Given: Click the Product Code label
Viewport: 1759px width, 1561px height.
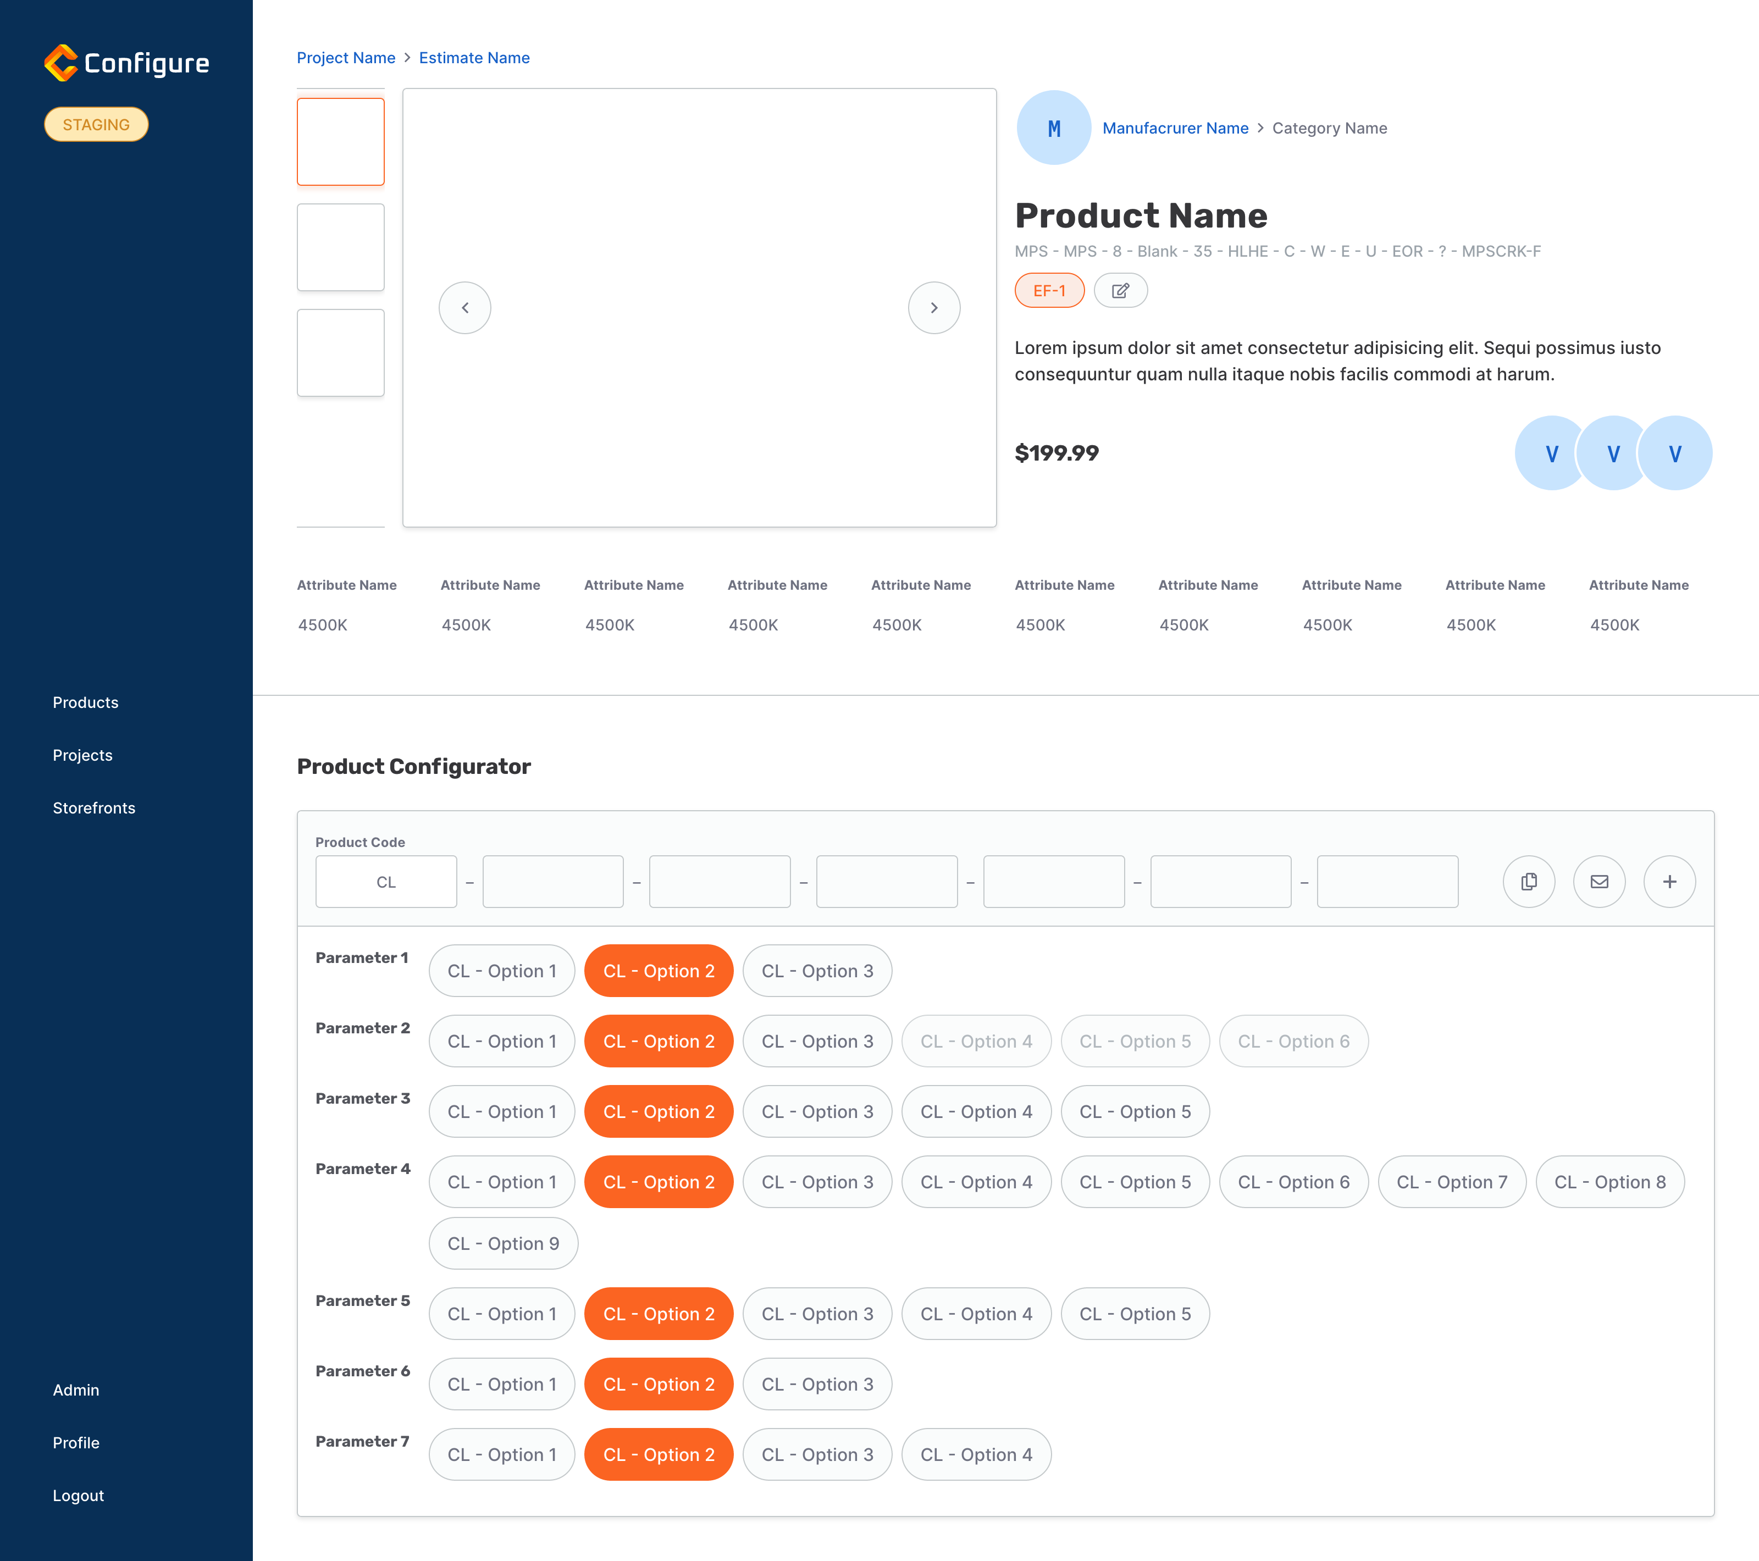Looking at the screenshot, I should click(x=359, y=843).
